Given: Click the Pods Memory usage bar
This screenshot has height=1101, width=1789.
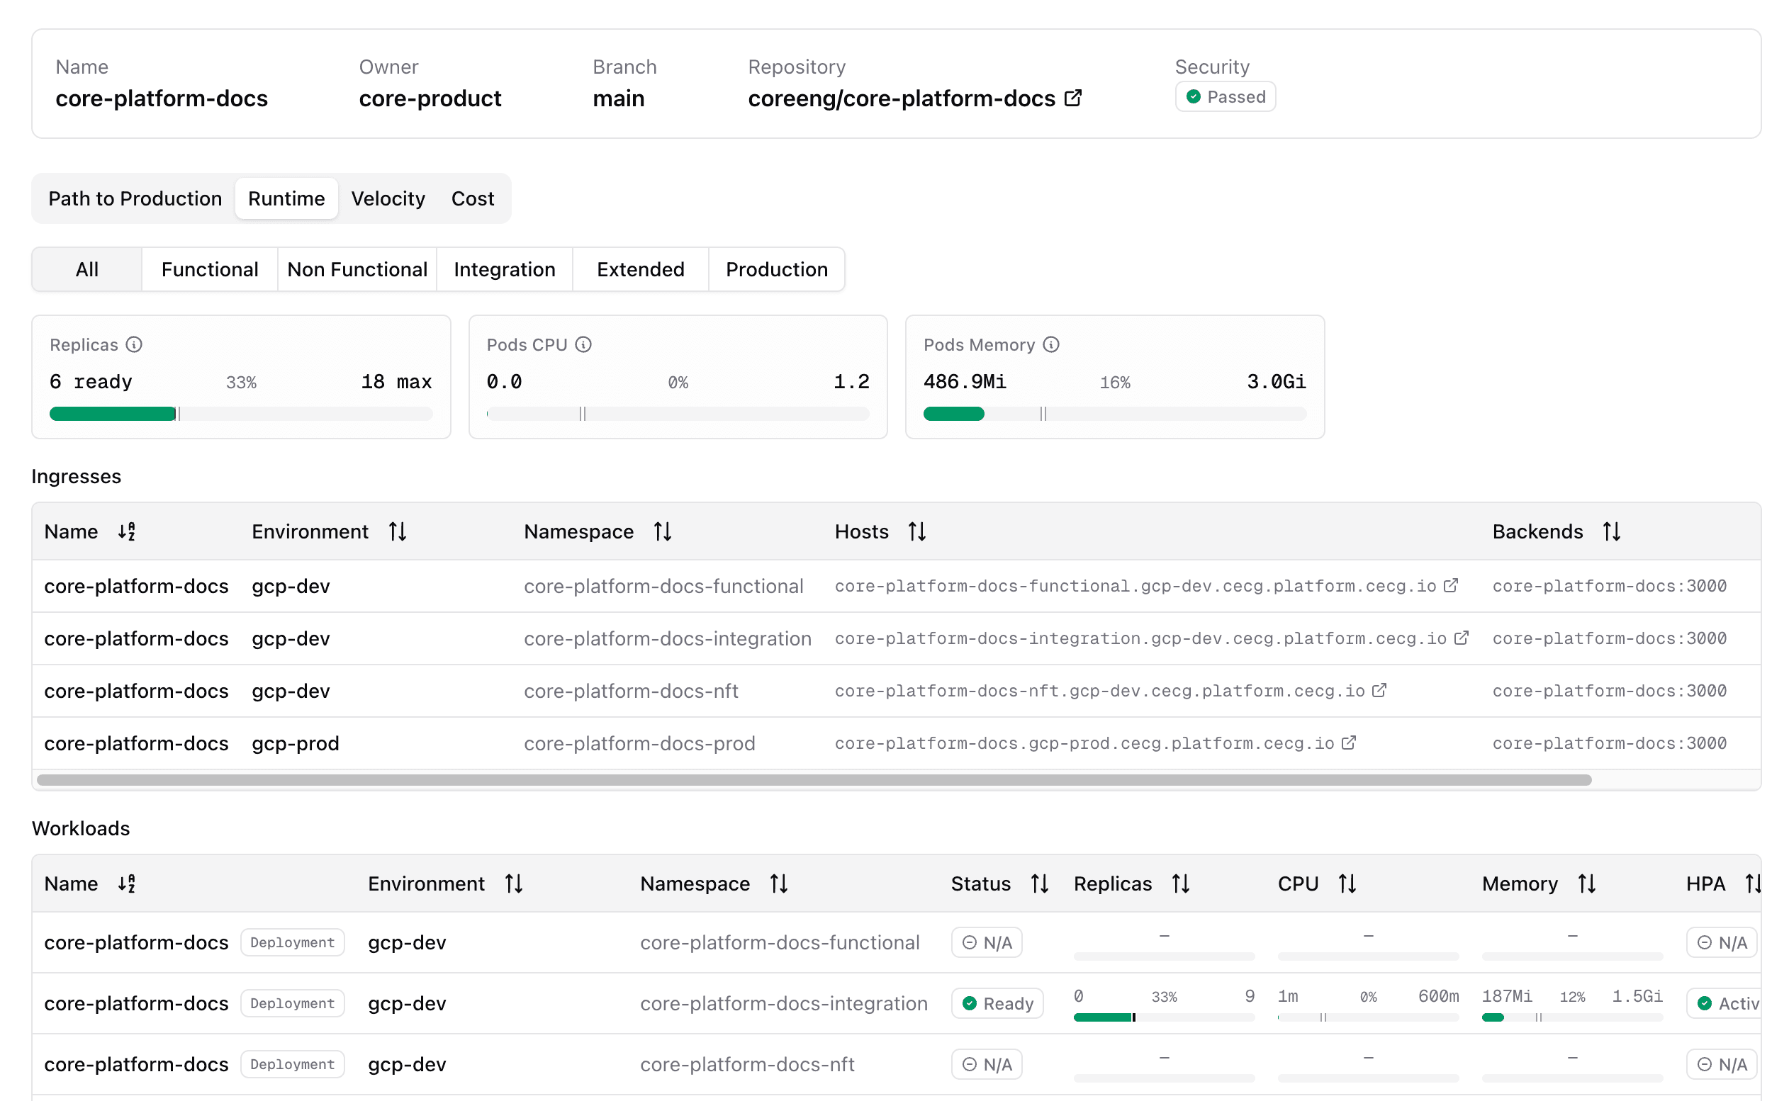Looking at the screenshot, I should (x=1115, y=414).
